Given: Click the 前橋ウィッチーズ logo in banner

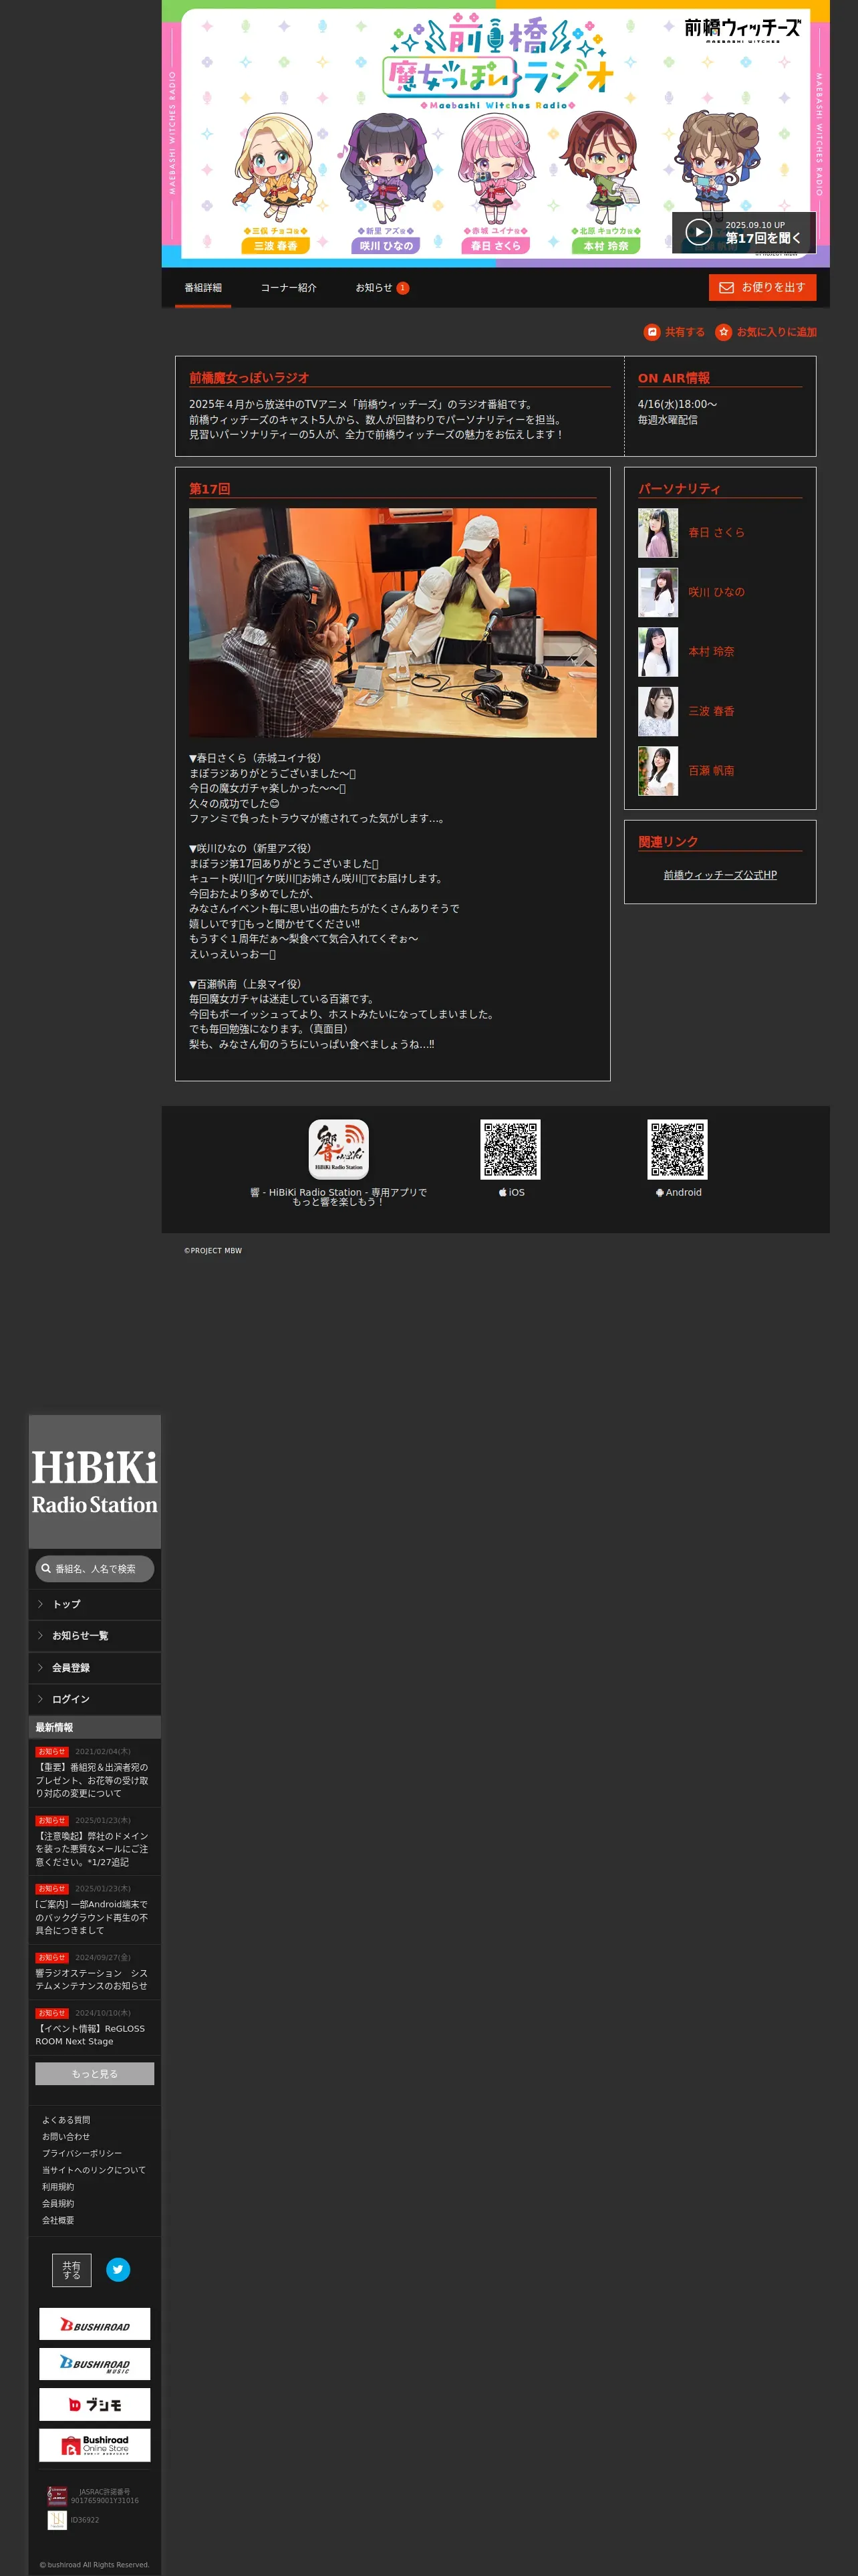Looking at the screenshot, I should pos(742,29).
